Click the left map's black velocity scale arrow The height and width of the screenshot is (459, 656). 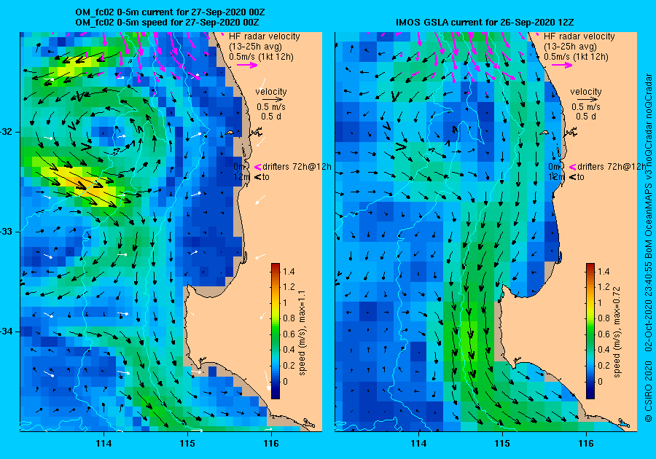[x=273, y=100]
